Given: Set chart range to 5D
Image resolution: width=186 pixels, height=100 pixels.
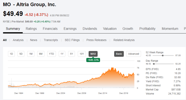Looking at the screenshot, I should pyautogui.click(x=21, y=54).
